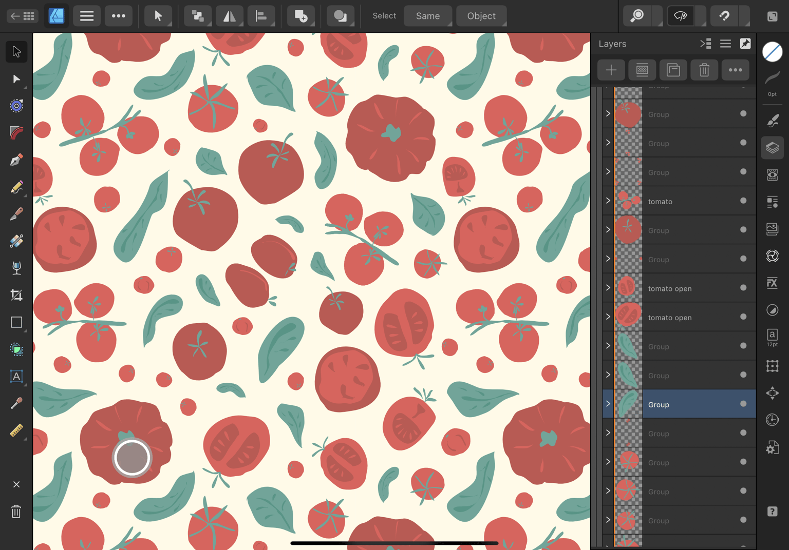Open the arrange order dropdown

coord(198,16)
